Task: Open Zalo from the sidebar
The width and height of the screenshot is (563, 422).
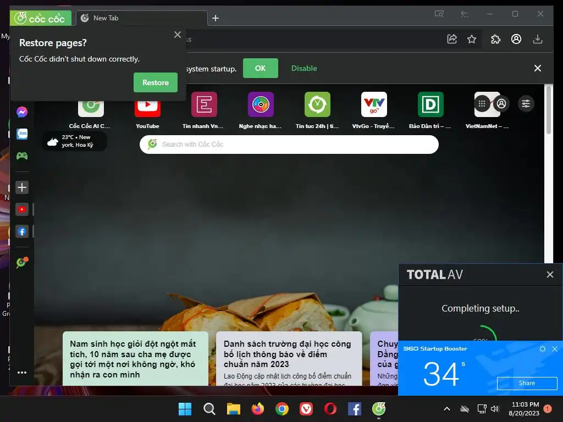Action: [22, 134]
